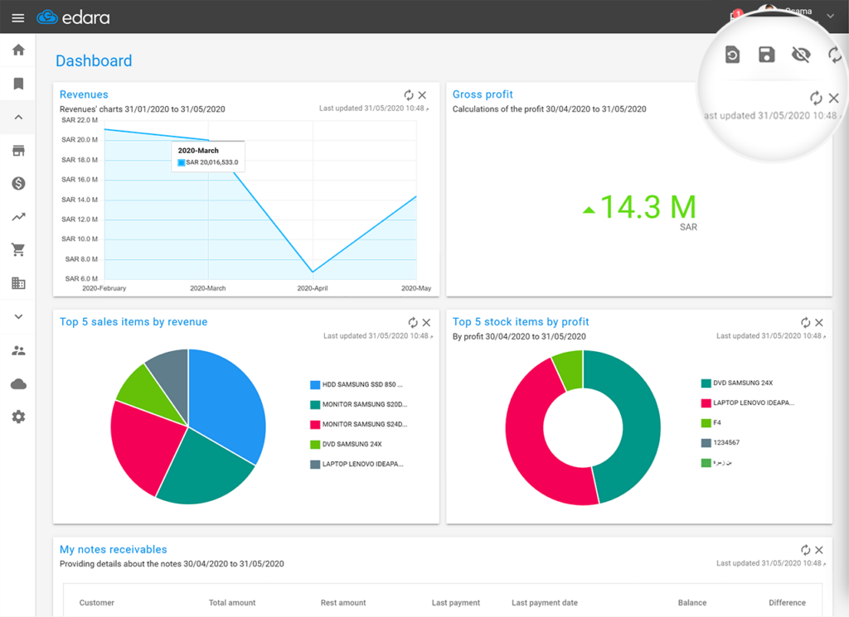The image size is (849, 617).
Task: Refresh the entire dashboard
Action: click(x=834, y=55)
